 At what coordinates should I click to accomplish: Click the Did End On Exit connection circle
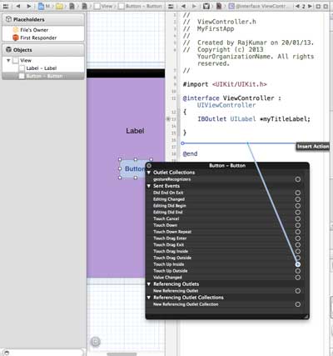tap(298, 193)
